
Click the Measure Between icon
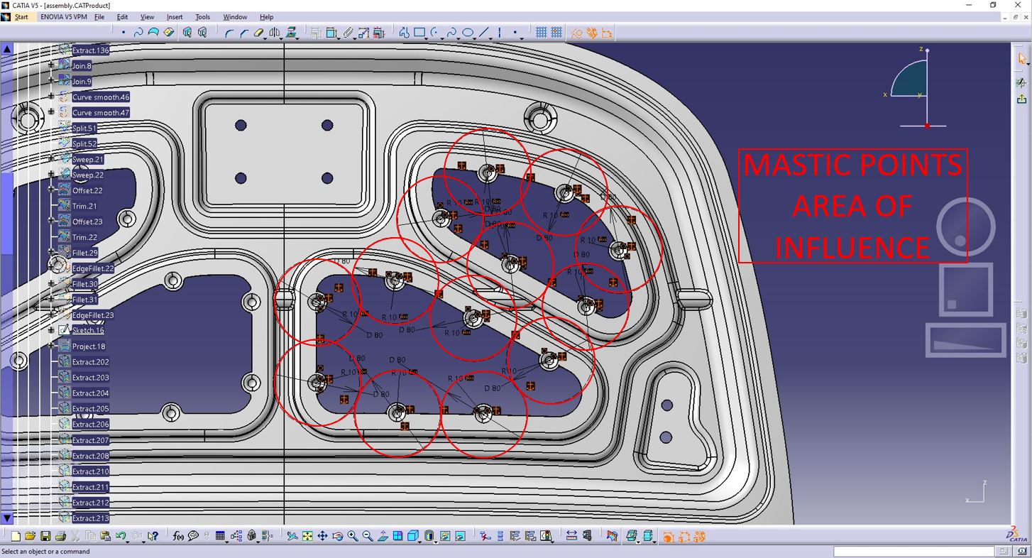click(x=571, y=536)
